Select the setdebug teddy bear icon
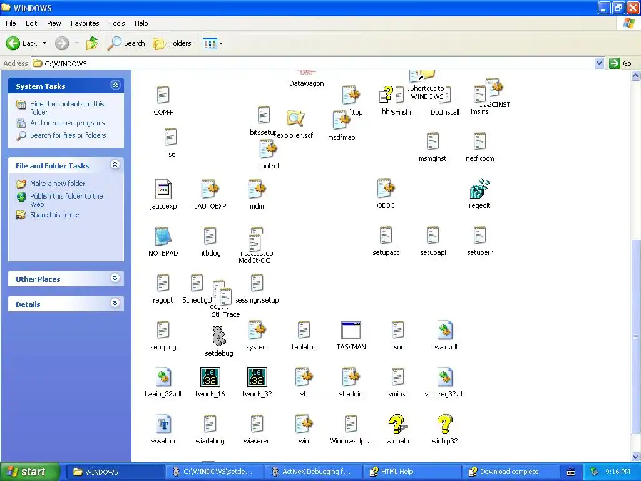Viewport: 641px width, 481px height. pos(219,336)
